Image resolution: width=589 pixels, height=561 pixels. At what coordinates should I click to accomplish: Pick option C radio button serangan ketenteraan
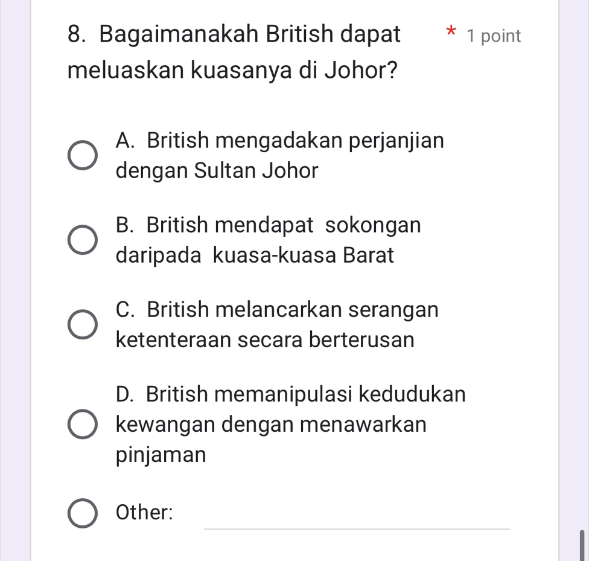point(82,325)
